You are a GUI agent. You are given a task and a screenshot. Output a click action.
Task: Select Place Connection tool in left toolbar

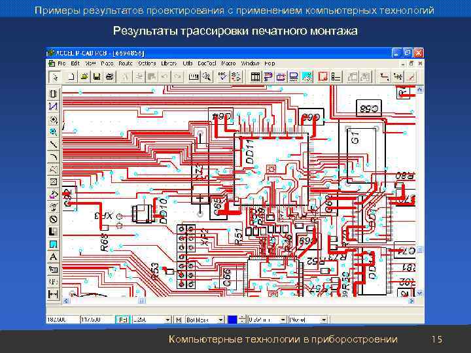(53, 107)
